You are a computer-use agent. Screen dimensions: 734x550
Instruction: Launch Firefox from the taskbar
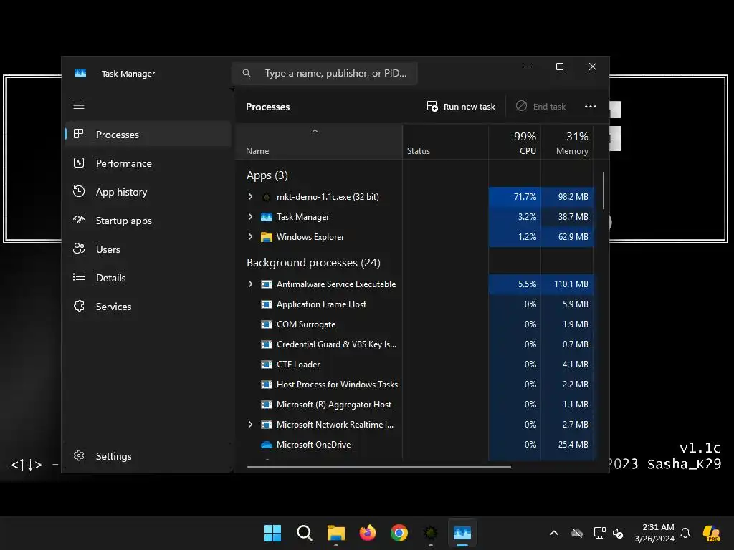pyautogui.click(x=368, y=533)
